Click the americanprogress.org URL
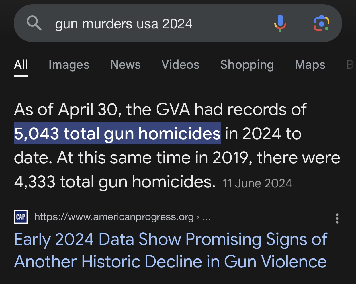Image resolution: width=356 pixels, height=284 pixels. click(x=114, y=217)
